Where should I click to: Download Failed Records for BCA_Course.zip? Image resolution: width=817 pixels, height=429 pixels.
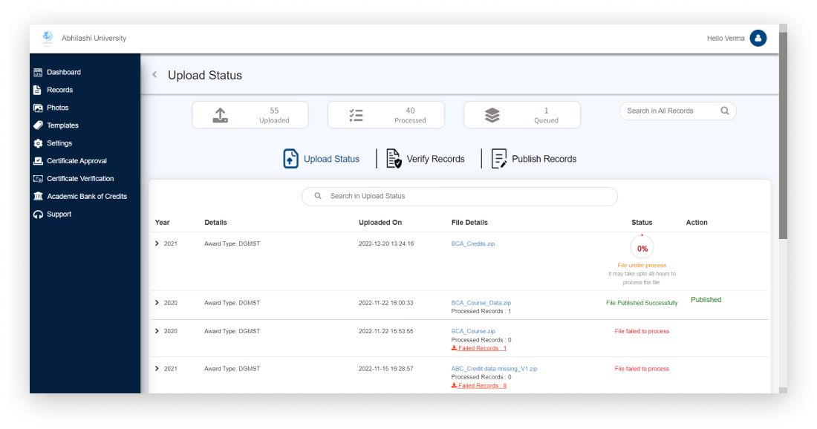pyautogui.click(x=478, y=347)
